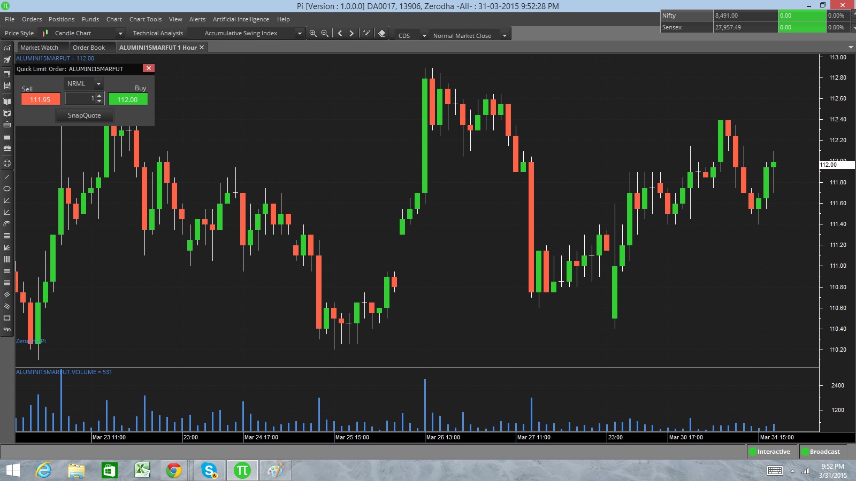The width and height of the screenshot is (856, 481).
Task: Click the bar chart icon atop the left sidebar
Action: tap(7, 48)
